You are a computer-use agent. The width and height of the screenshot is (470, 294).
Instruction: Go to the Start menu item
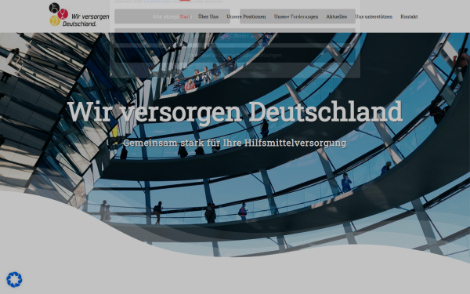pyautogui.click(x=185, y=16)
